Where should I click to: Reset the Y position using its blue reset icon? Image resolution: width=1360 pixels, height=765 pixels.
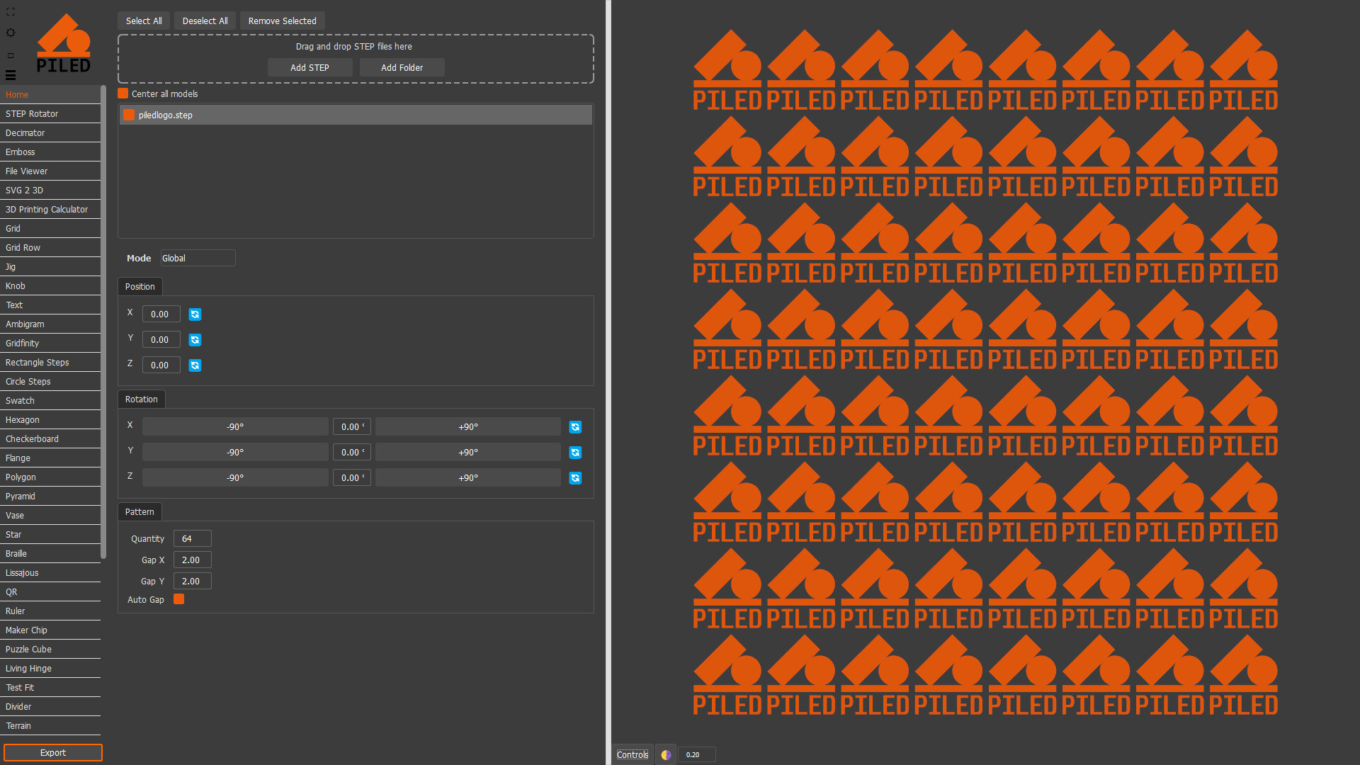(x=195, y=339)
